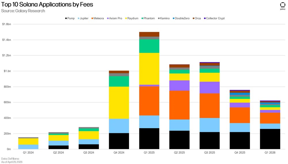The width and height of the screenshot is (288, 164).
Task: Toggle the Axiom Pro legend item
Action: tap(114, 18)
